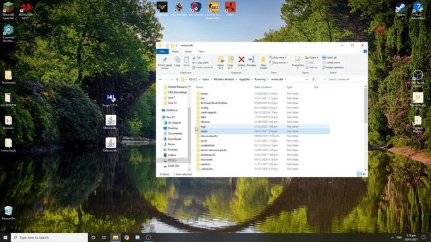Viewport: 431px width, 242px height.
Task: Switch to the Share ribbon tab
Action: pyautogui.click(x=189, y=52)
